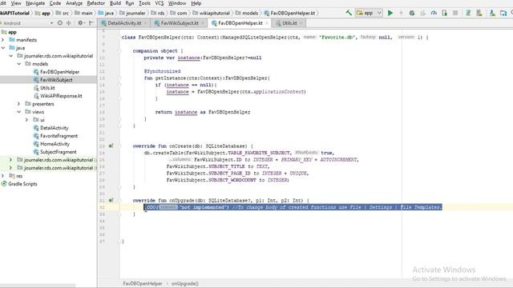Select the FavDBOpenHelper.kt editor tab
The height and width of the screenshot is (288, 513).
click(x=240, y=23)
